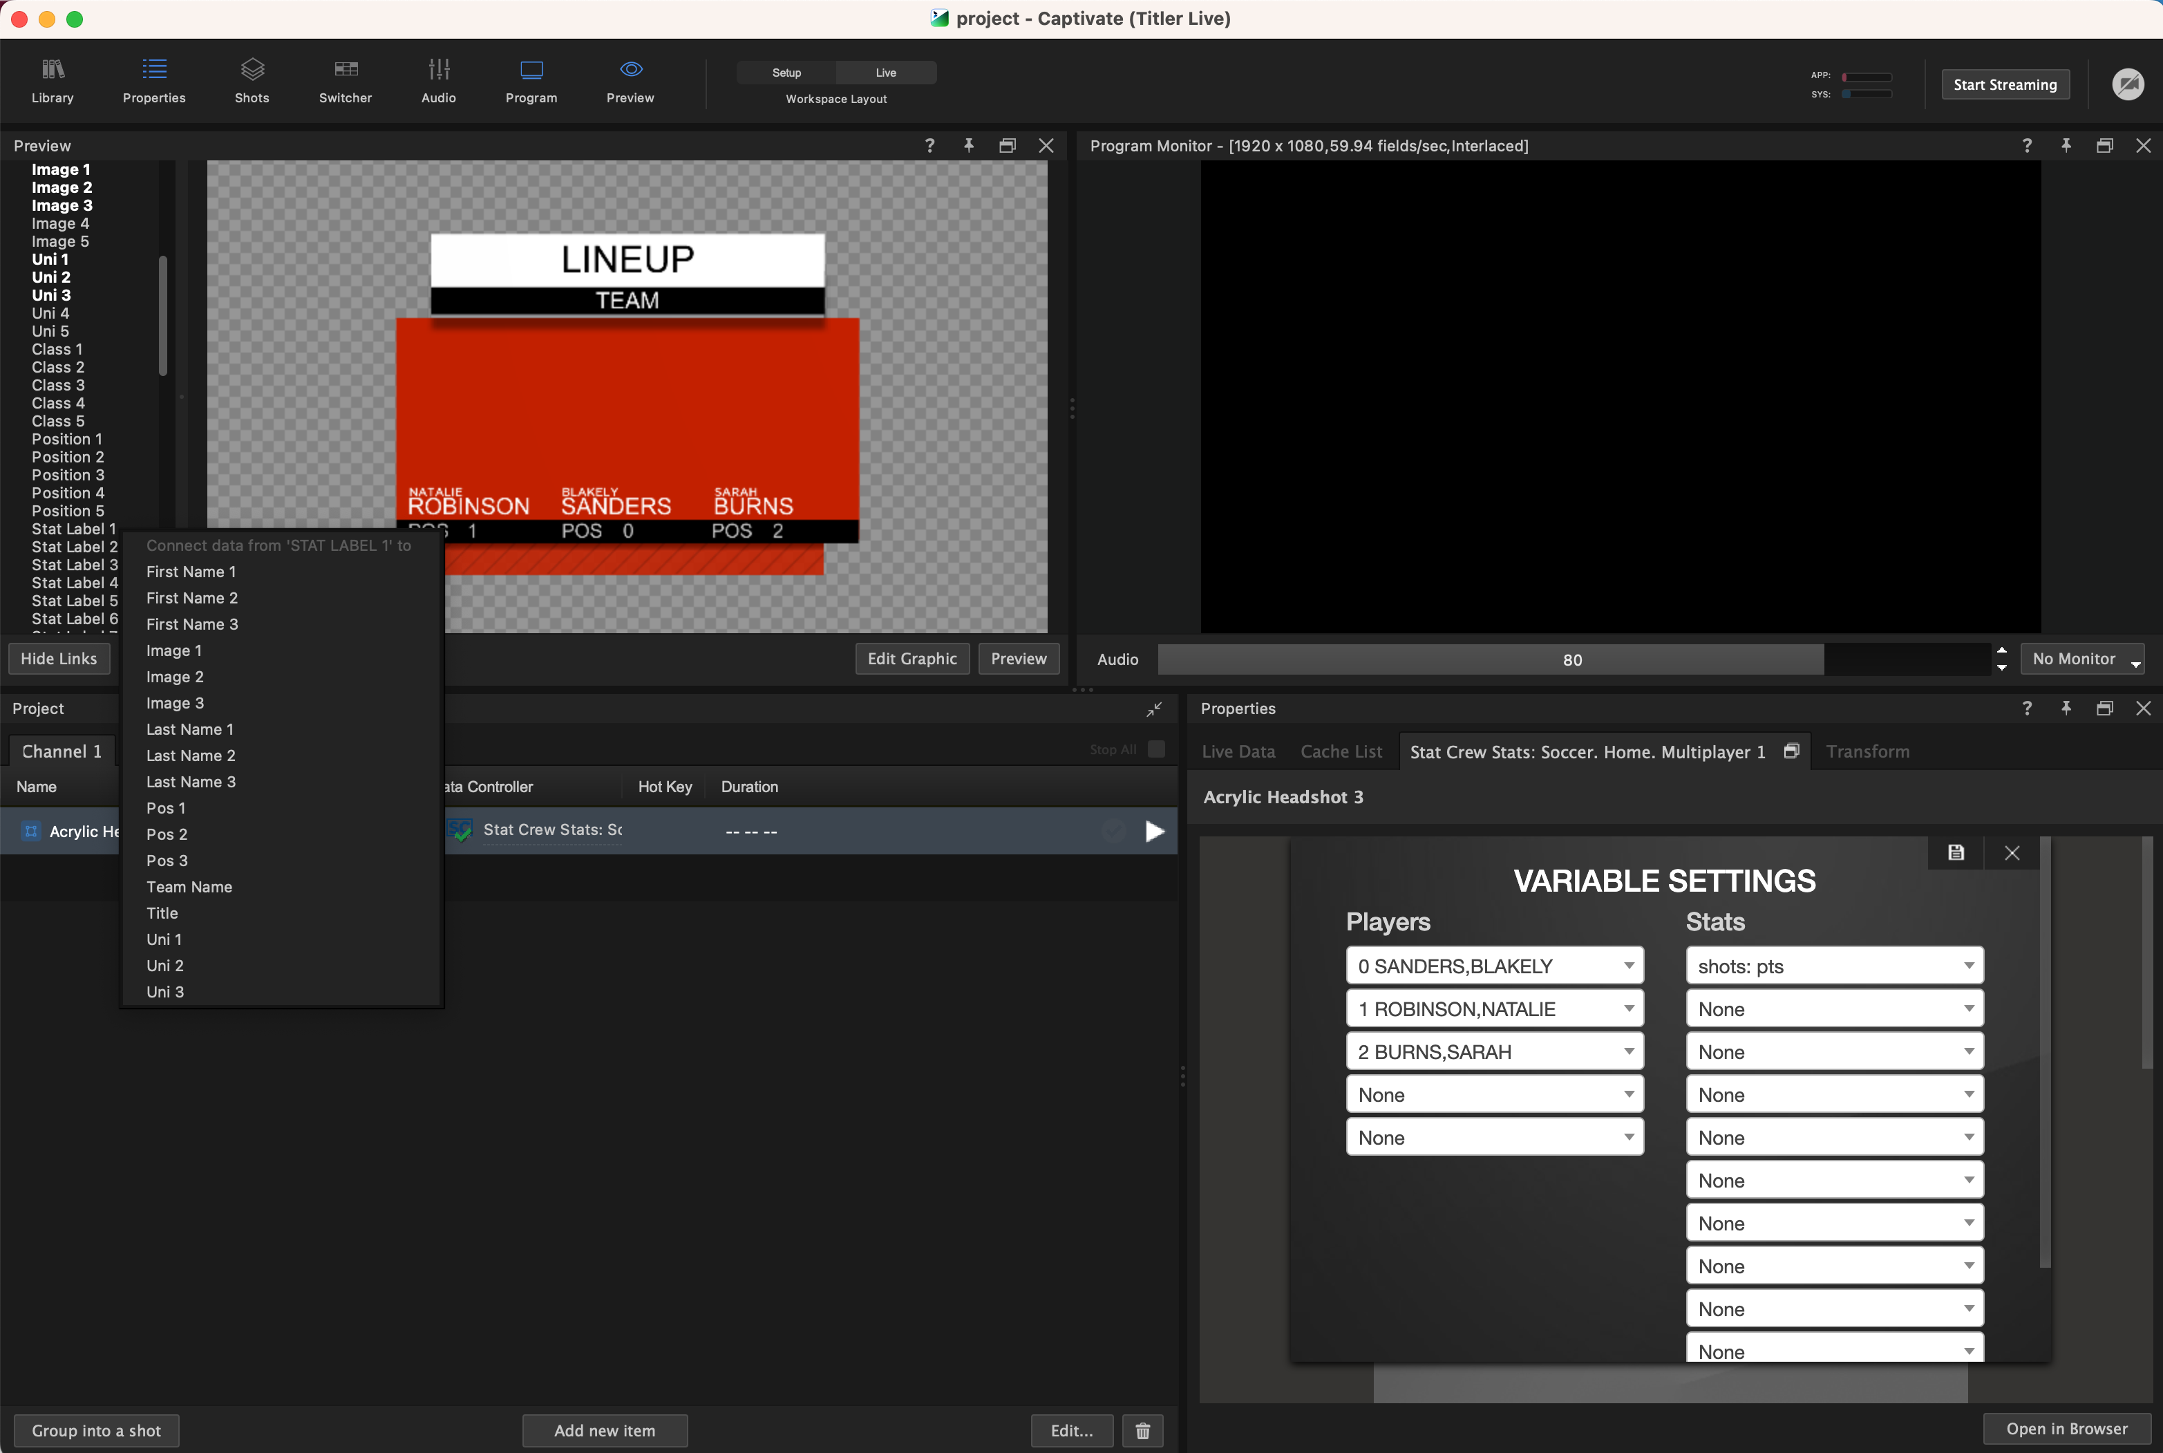Undock the Program Monitor panel
The image size is (2163, 1453).
[2105, 145]
